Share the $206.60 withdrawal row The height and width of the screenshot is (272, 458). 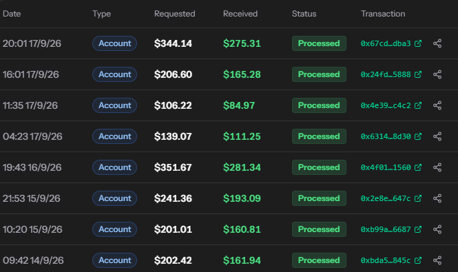437,74
